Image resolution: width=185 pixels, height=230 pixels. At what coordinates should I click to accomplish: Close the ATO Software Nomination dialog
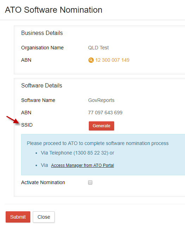click(x=44, y=217)
